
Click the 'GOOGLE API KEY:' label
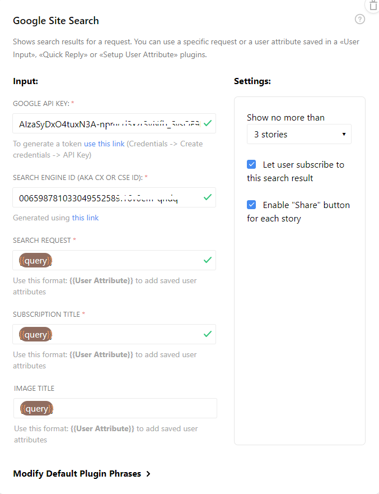pos(41,104)
